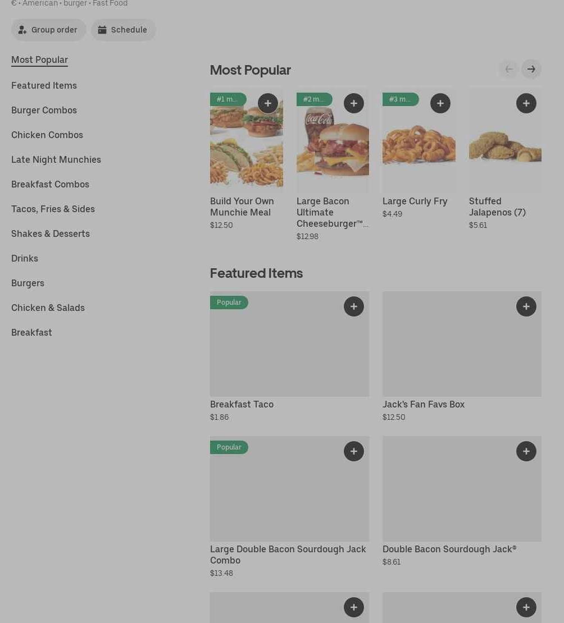Start a Group order
This screenshot has height=623, width=564.
[x=48, y=30]
